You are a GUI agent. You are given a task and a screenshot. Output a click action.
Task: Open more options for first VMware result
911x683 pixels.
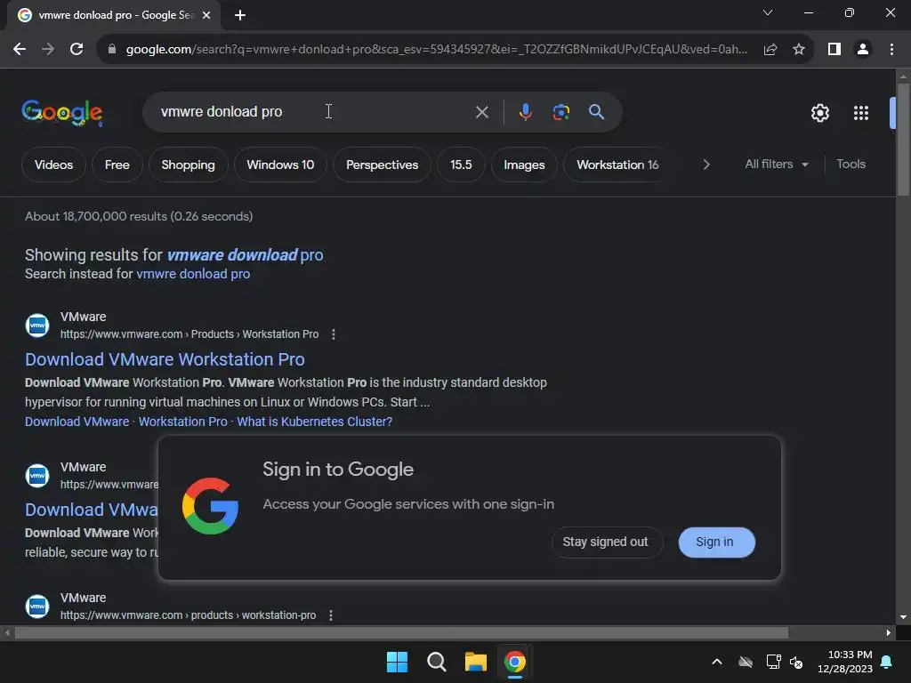click(x=333, y=334)
